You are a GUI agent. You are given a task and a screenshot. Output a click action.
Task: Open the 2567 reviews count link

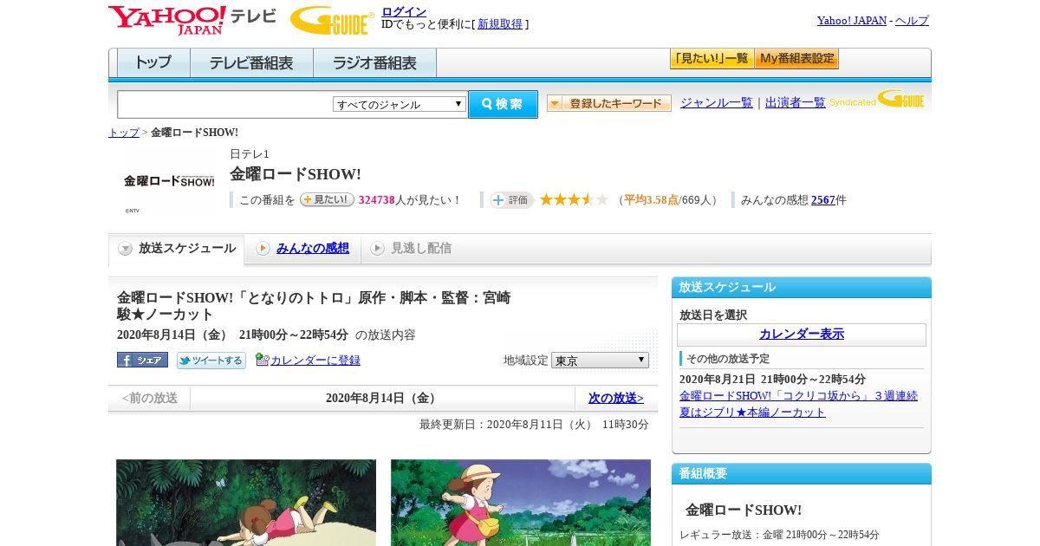pos(823,200)
